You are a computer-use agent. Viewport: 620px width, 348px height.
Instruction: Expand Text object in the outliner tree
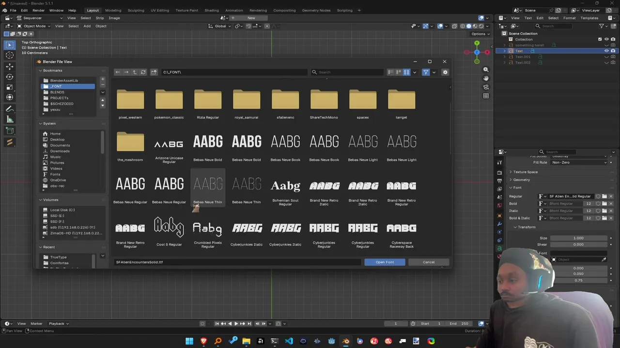click(505, 51)
